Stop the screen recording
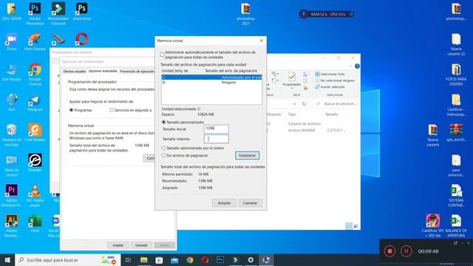Viewport: 473px width, 266px height. (x=389, y=251)
